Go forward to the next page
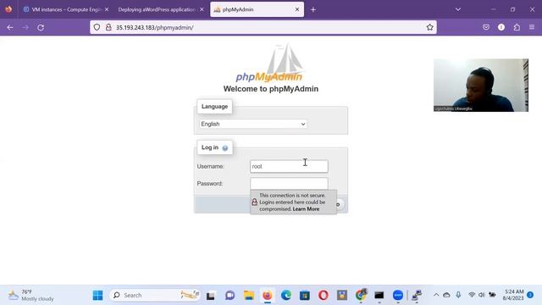Viewport: 542px width, 305px height. click(25, 27)
